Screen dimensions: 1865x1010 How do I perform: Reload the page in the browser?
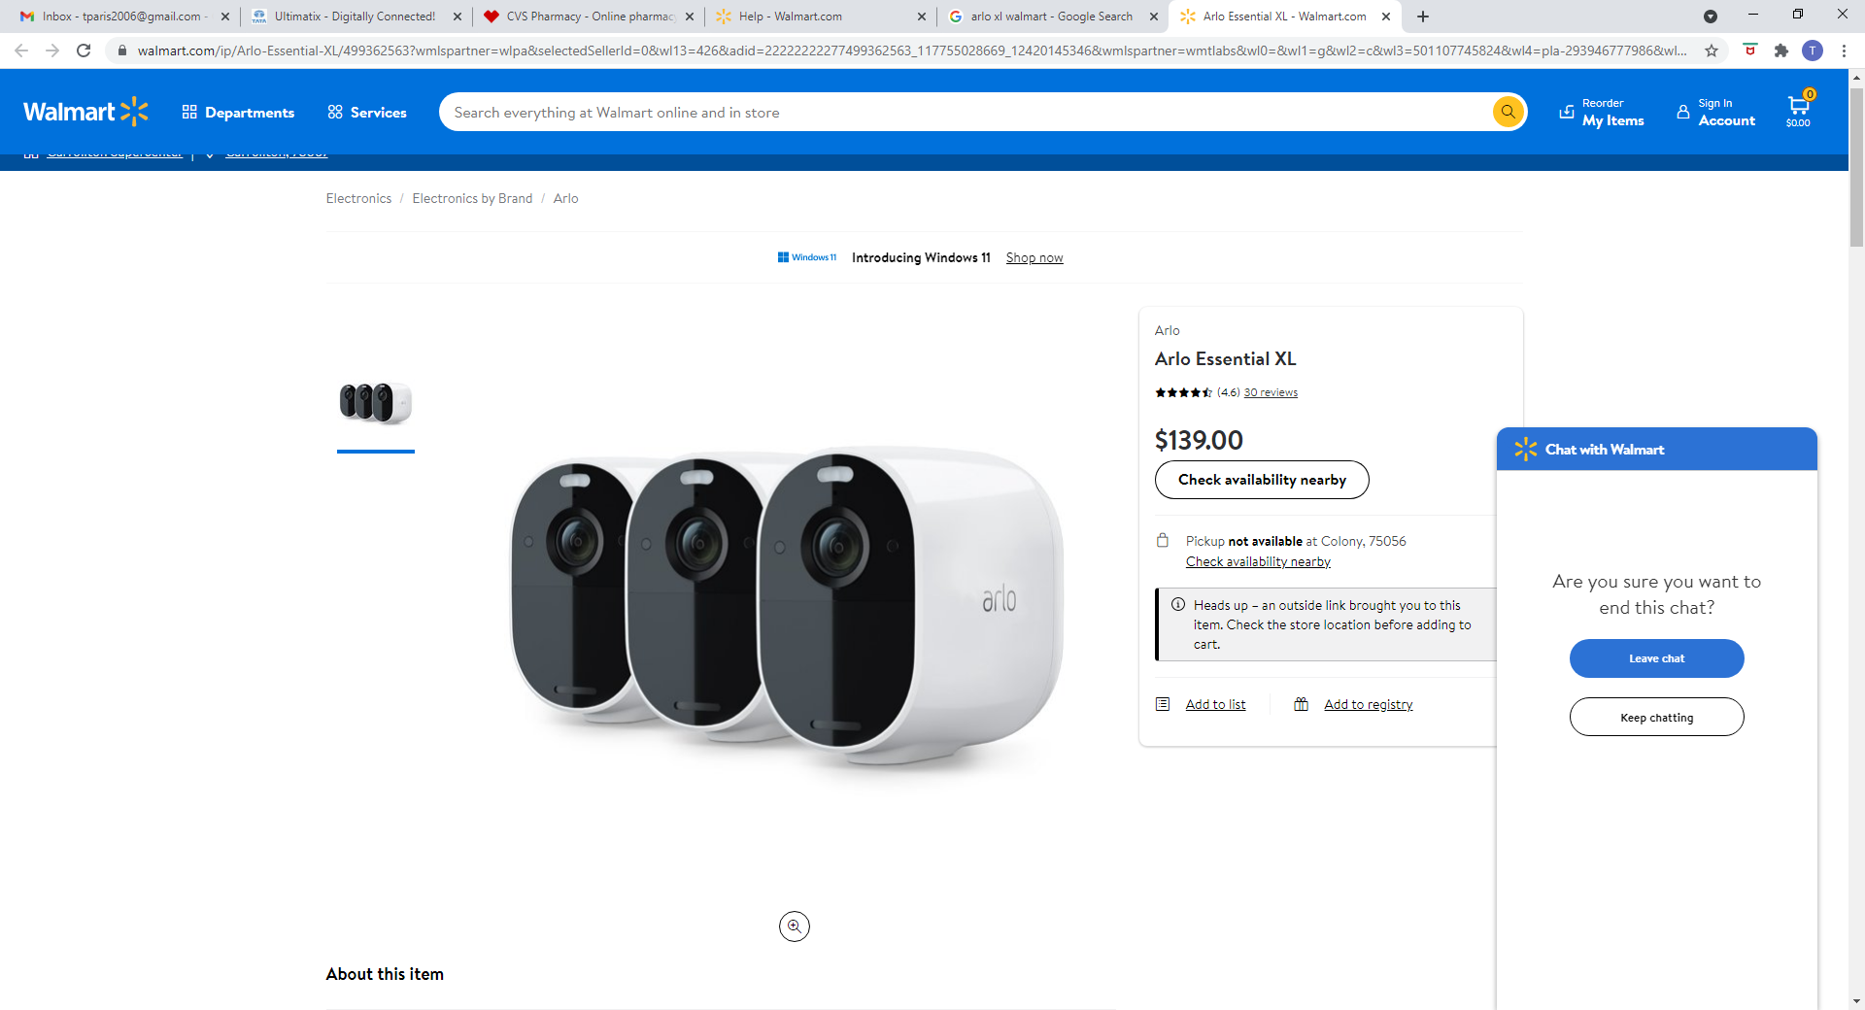[x=84, y=50]
